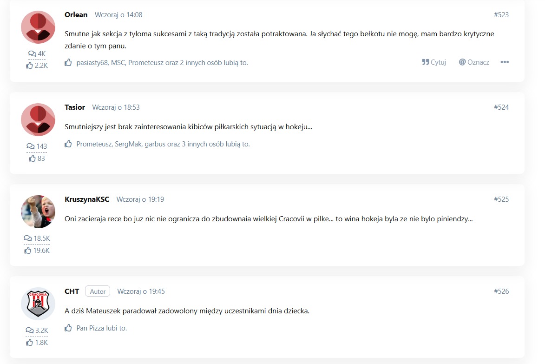Click the KruszynaKSC username
545x364 pixels.
[x=87, y=199]
